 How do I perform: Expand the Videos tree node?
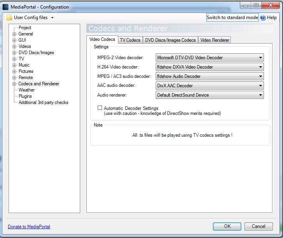point(14,46)
